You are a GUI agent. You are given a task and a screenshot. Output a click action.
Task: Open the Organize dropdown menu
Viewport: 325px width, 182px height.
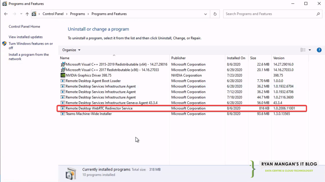pos(71,50)
